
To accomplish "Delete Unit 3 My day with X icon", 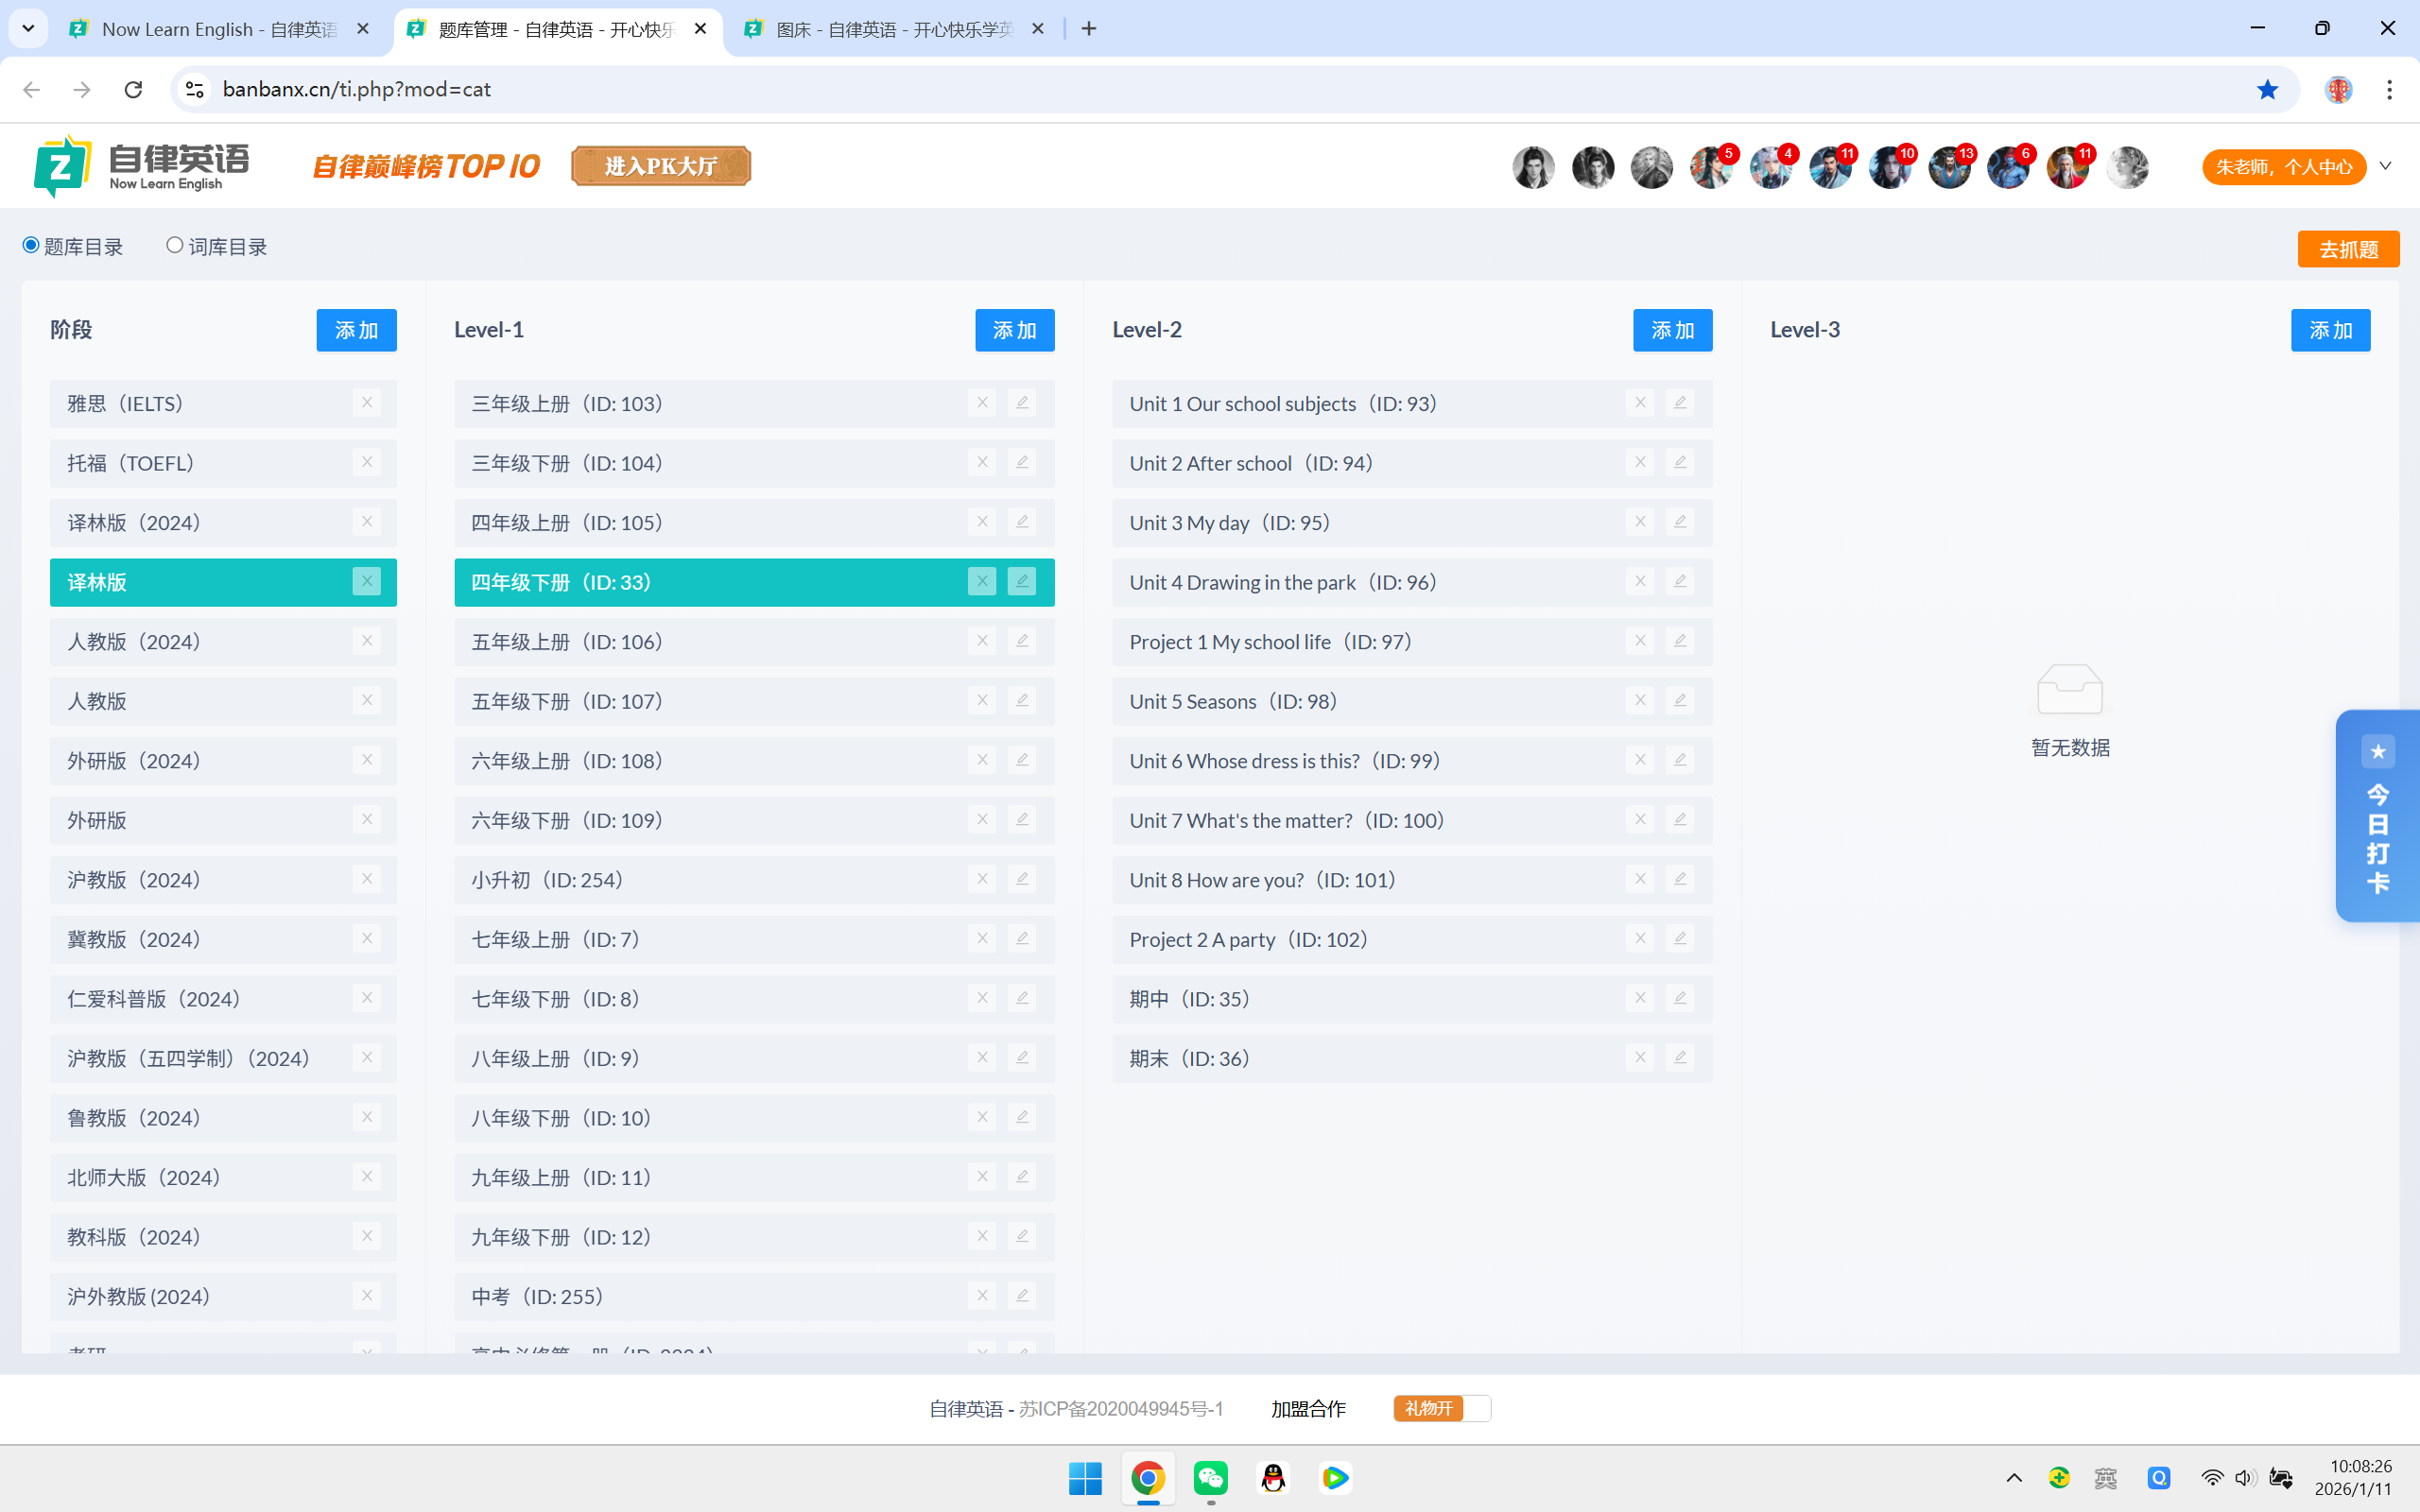I will 1639,522.
